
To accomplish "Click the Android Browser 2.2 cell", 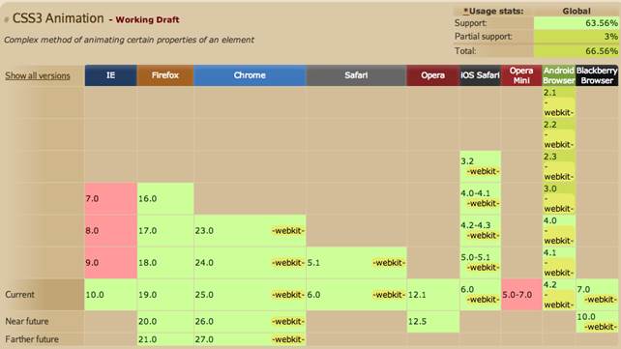I will (x=558, y=134).
